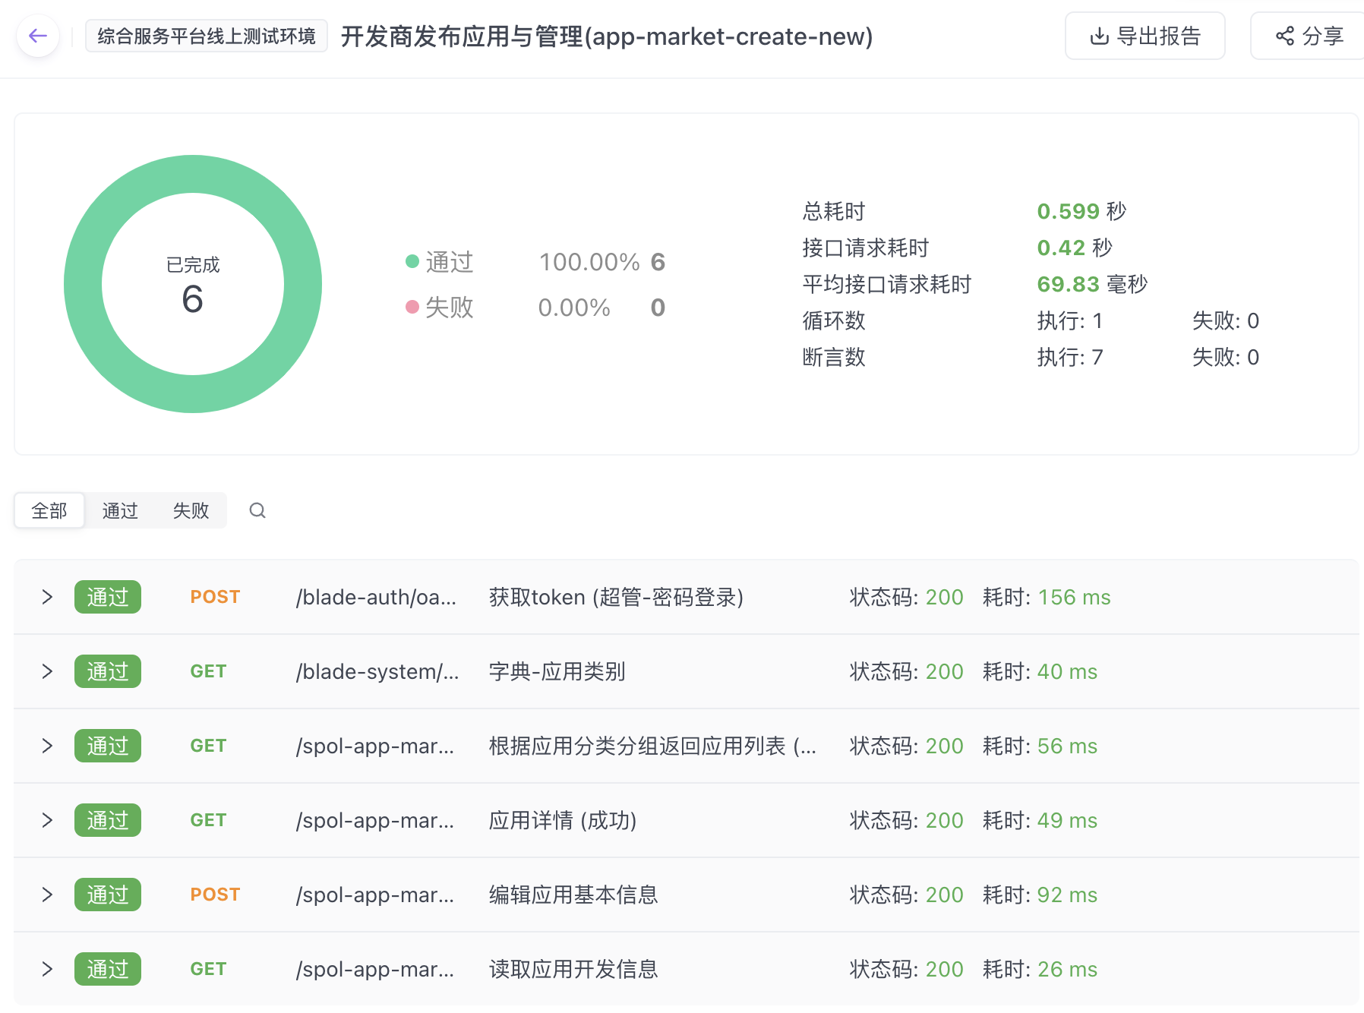Click the 读取应用开发信息 step name
1364x1013 pixels.
(573, 969)
